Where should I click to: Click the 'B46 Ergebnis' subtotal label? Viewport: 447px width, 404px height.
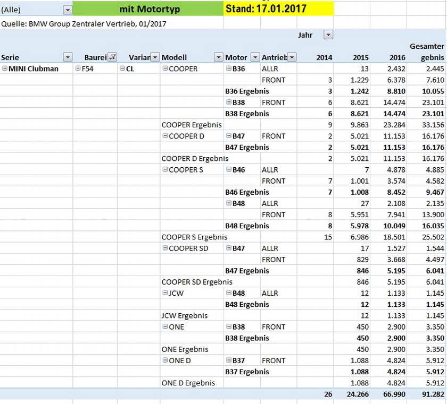[247, 192]
